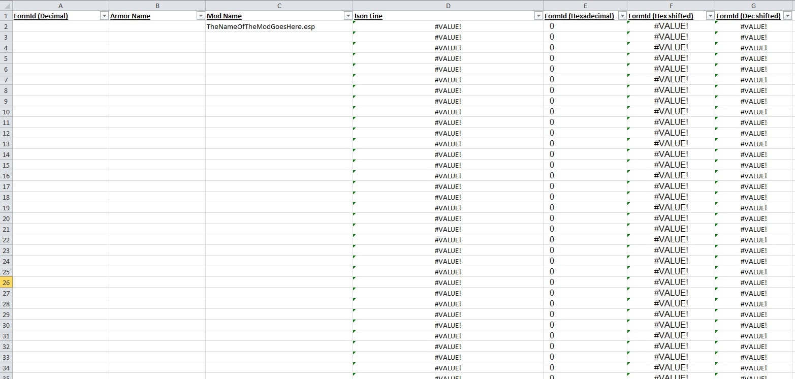Viewport: 795px width, 379px height.
Task: Select column F header
Action: (x=671, y=5)
